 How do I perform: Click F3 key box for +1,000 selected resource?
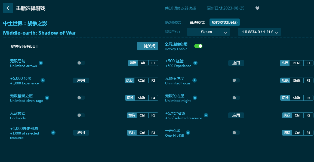coord(153,133)
